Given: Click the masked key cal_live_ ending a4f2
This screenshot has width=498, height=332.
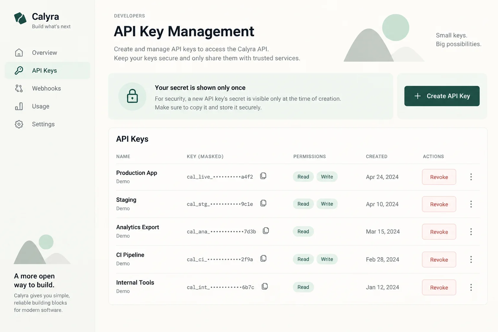Looking at the screenshot, I should [220, 177].
